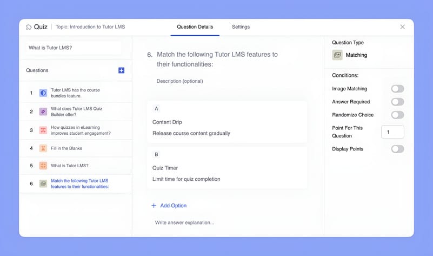Add a new question with the plus icon

pyautogui.click(x=121, y=70)
